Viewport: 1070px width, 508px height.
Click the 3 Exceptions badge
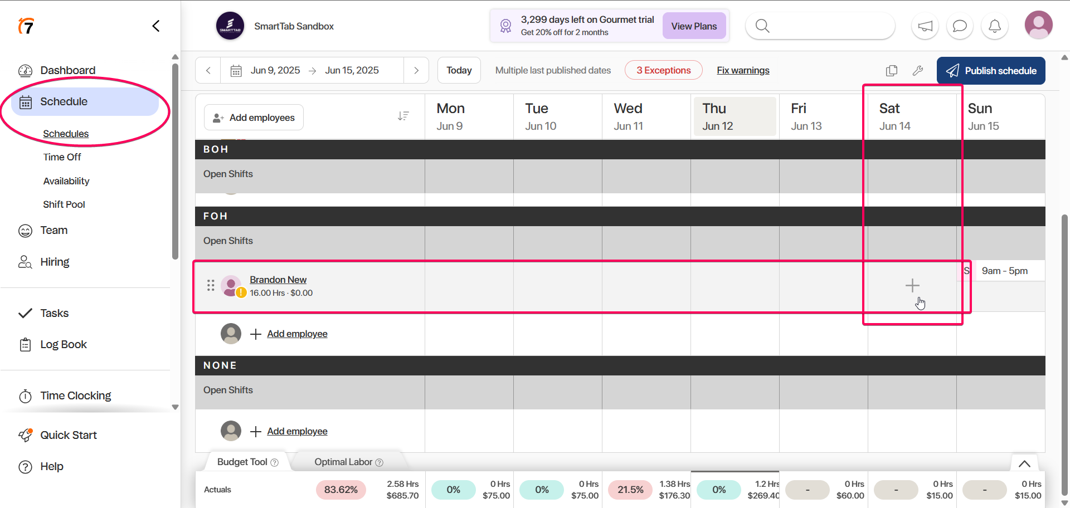[663, 71]
